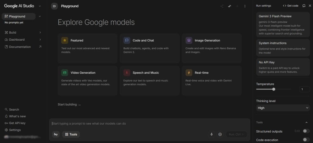Open the Google AI Studio dropdown arrow
The width and height of the screenshot is (313, 143).
pos(40,6)
